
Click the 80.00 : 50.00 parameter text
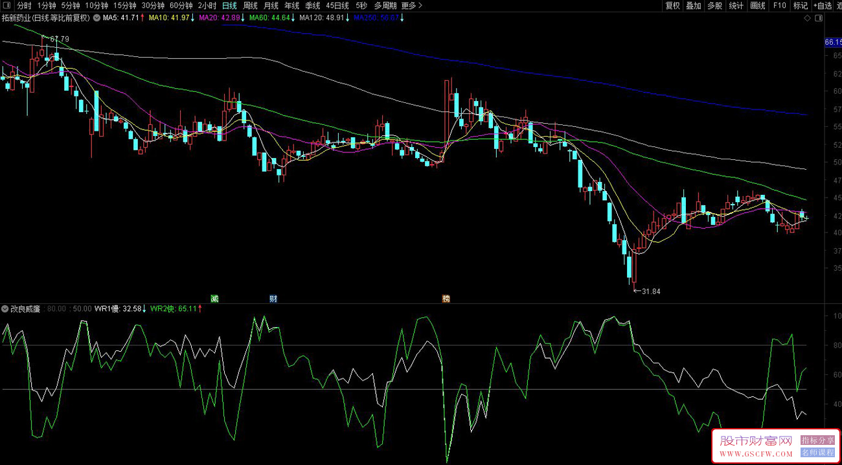(69, 309)
